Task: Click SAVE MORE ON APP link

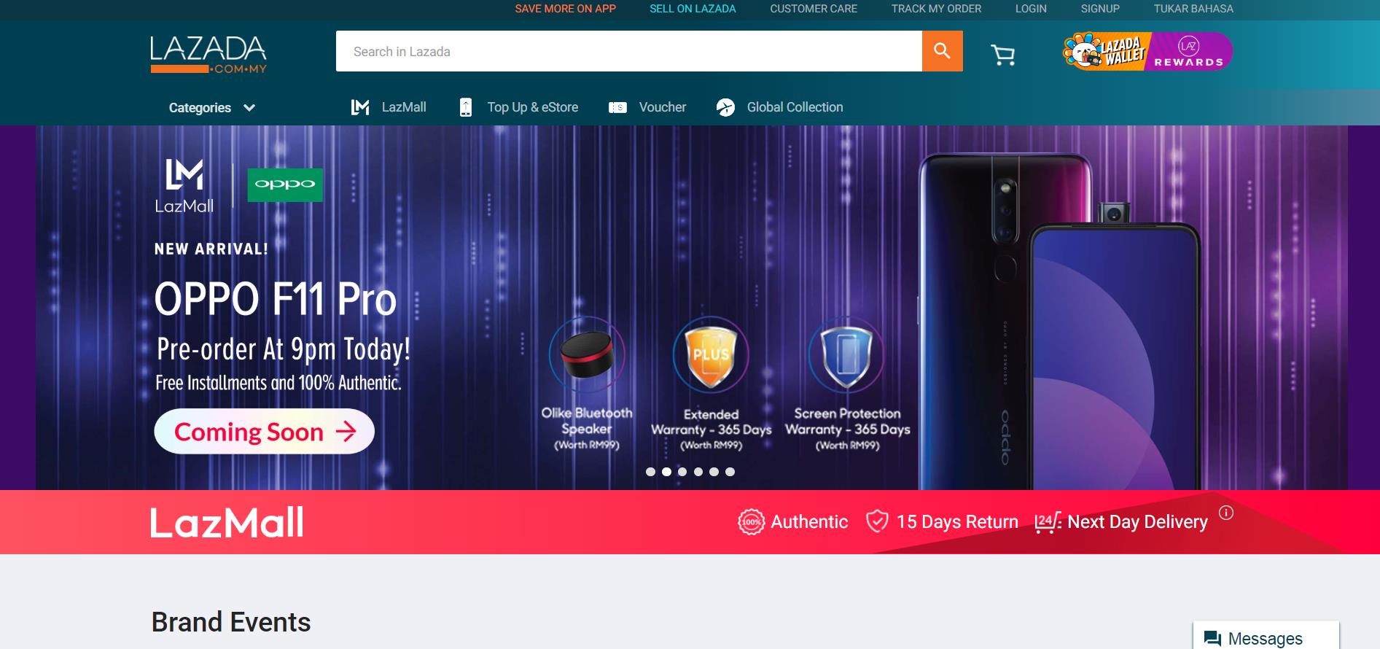Action: coord(566,9)
